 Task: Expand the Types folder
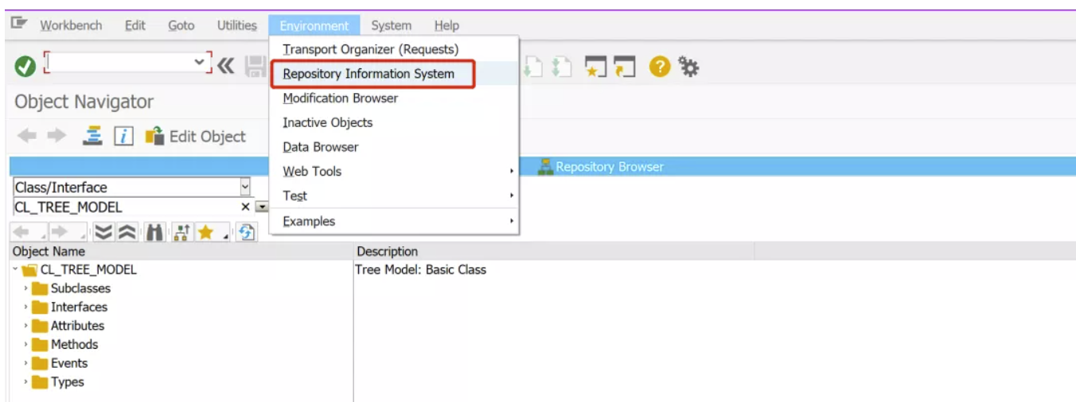tap(26, 382)
